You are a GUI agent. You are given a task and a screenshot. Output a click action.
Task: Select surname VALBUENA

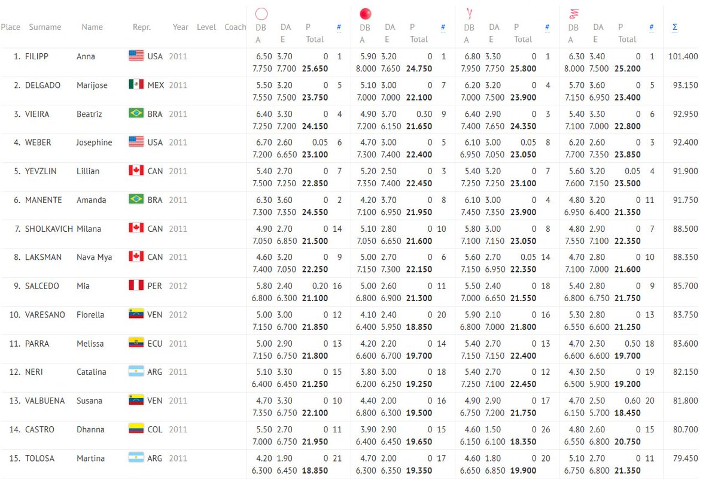click(44, 401)
